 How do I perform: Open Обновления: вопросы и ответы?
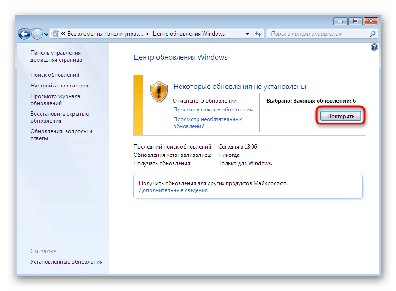61,135
